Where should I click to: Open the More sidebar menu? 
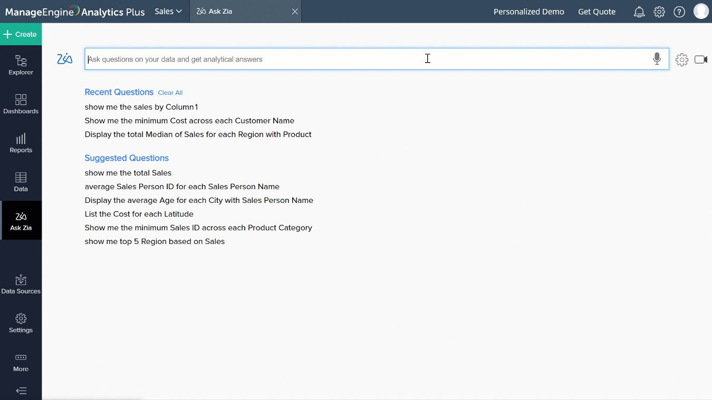21,362
